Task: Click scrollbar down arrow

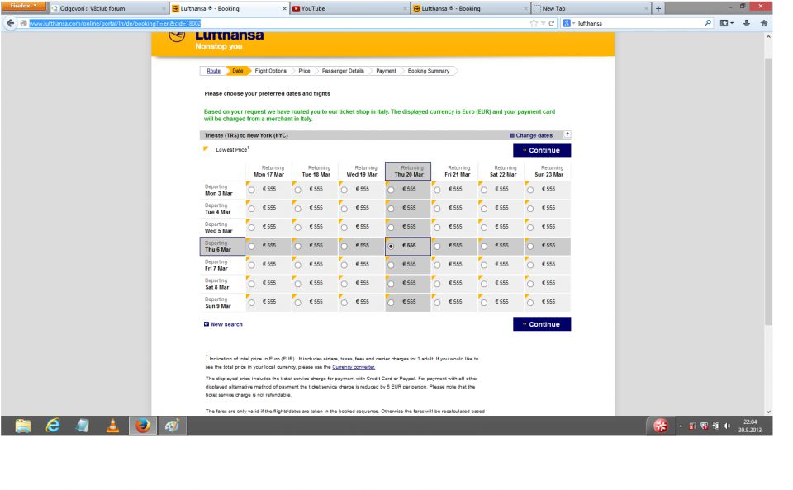Action: coord(768,412)
